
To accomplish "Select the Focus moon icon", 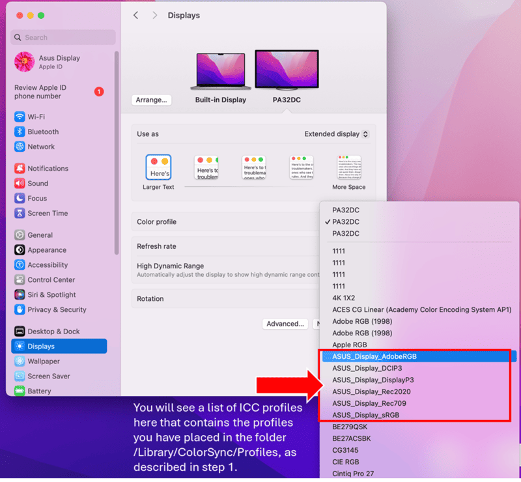I will [x=20, y=199].
